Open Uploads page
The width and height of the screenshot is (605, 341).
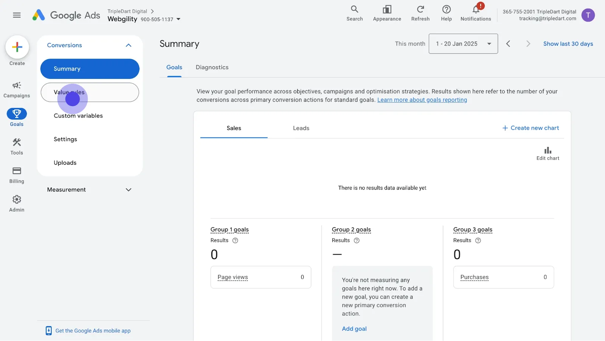(65, 163)
